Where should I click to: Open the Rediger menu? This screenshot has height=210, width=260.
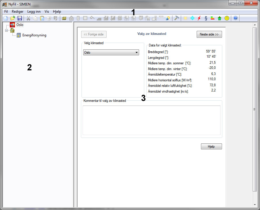(x=18, y=12)
